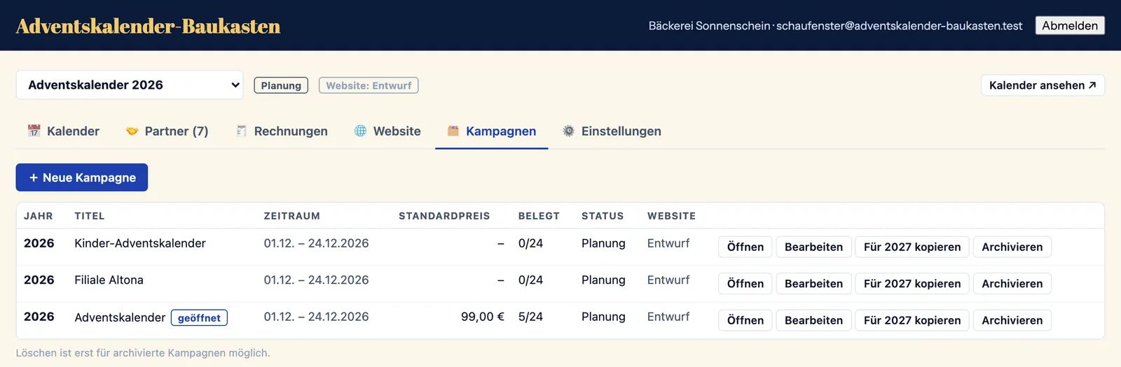Screen dimensions: 1121x367
Task: Copy Kinder-Adventskalender for 2027
Action: (x=912, y=247)
